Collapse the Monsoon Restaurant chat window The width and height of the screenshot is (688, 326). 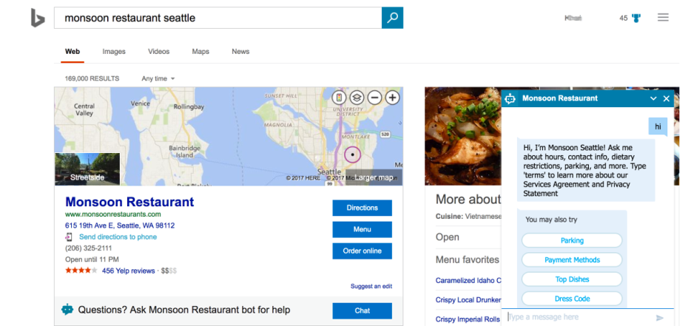click(x=653, y=98)
